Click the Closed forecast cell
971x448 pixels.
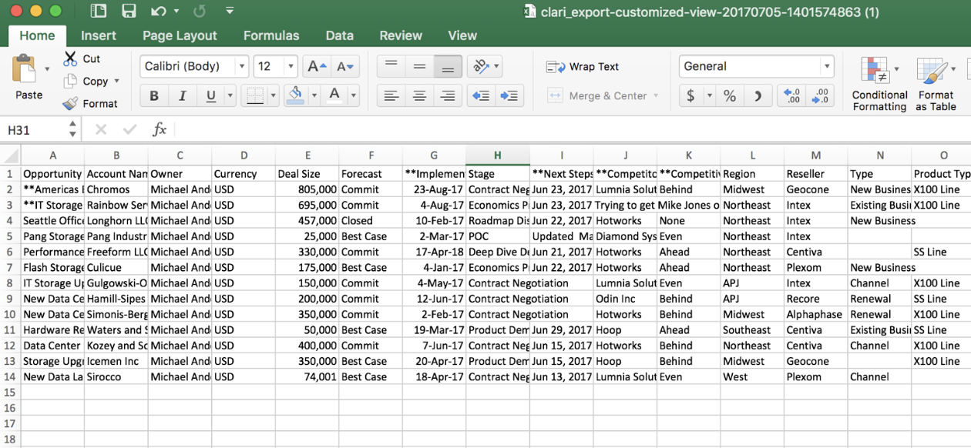coord(371,221)
